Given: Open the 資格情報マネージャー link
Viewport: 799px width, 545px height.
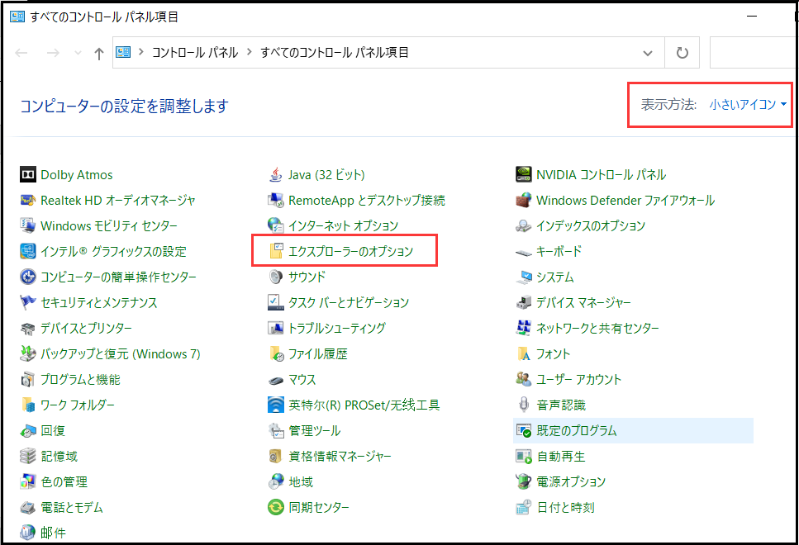Looking at the screenshot, I should pos(340,457).
